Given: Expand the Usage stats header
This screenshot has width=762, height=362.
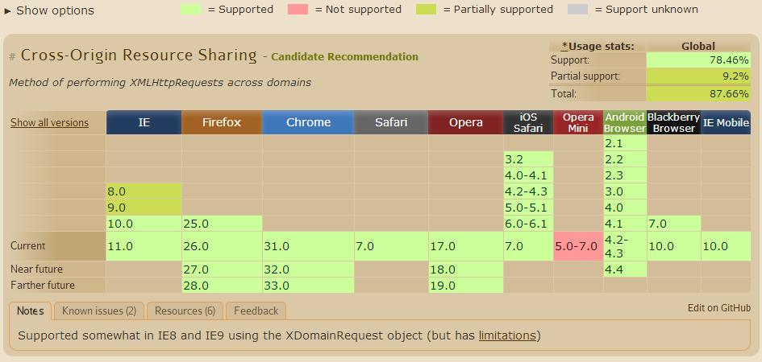Looking at the screenshot, I should (x=598, y=47).
